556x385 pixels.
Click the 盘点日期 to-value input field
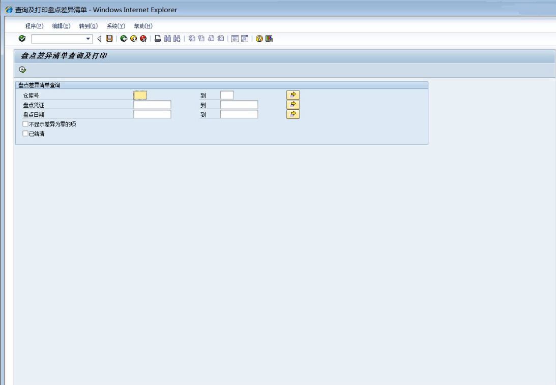pyautogui.click(x=239, y=114)
